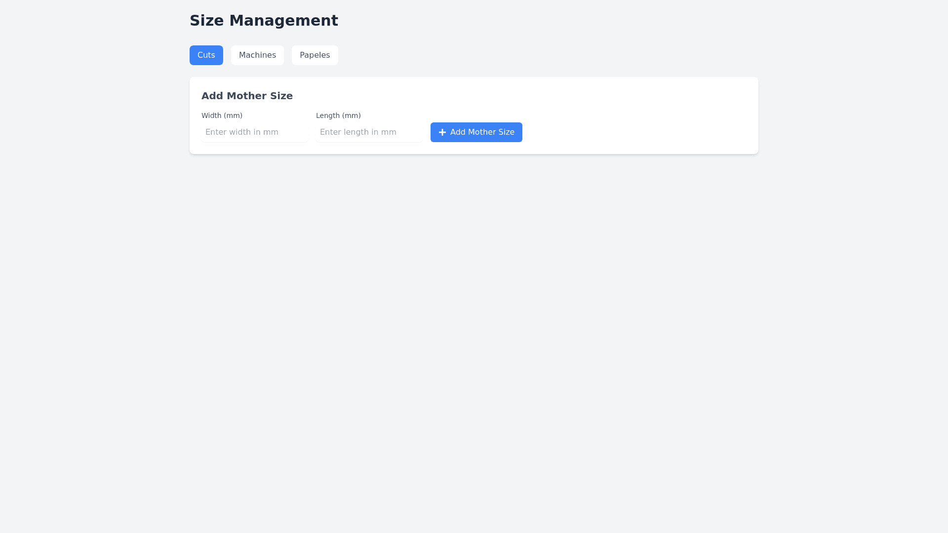
Task: Click the 'Enter width in mm' placeholder
Action: point(242,132)
